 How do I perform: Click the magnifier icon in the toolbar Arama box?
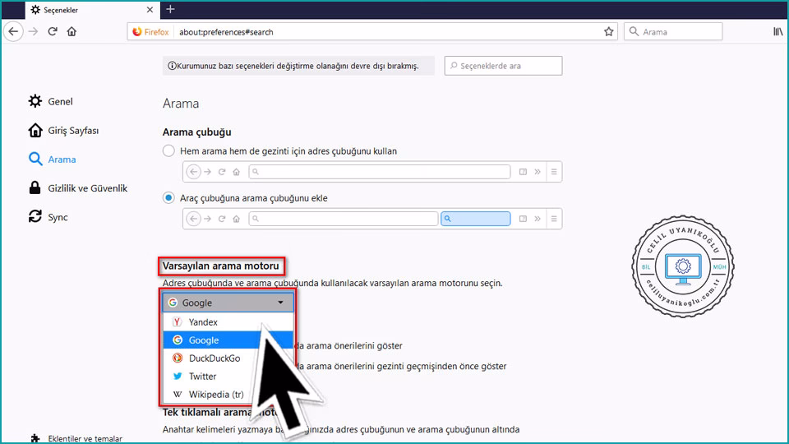click(x=634, y=32)
